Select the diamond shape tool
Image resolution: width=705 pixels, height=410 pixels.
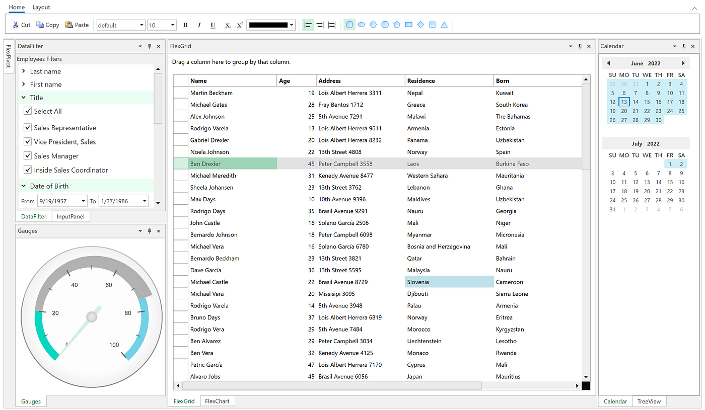420,24
